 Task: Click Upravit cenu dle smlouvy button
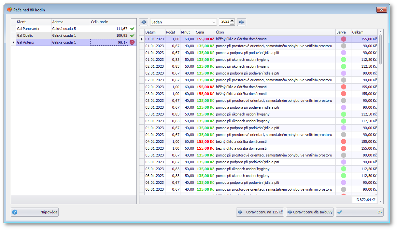(x=310, y=212)
